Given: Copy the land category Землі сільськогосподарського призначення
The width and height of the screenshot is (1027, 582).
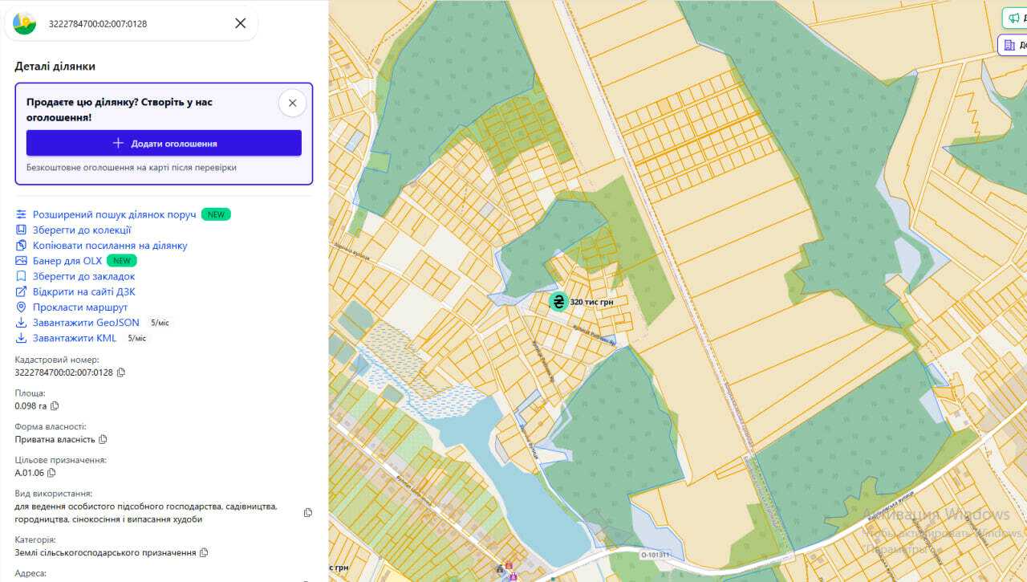Looking at the screenshot, I should click(204, 553).
